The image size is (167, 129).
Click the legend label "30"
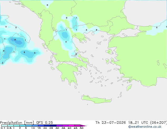(x=57, y=128)
